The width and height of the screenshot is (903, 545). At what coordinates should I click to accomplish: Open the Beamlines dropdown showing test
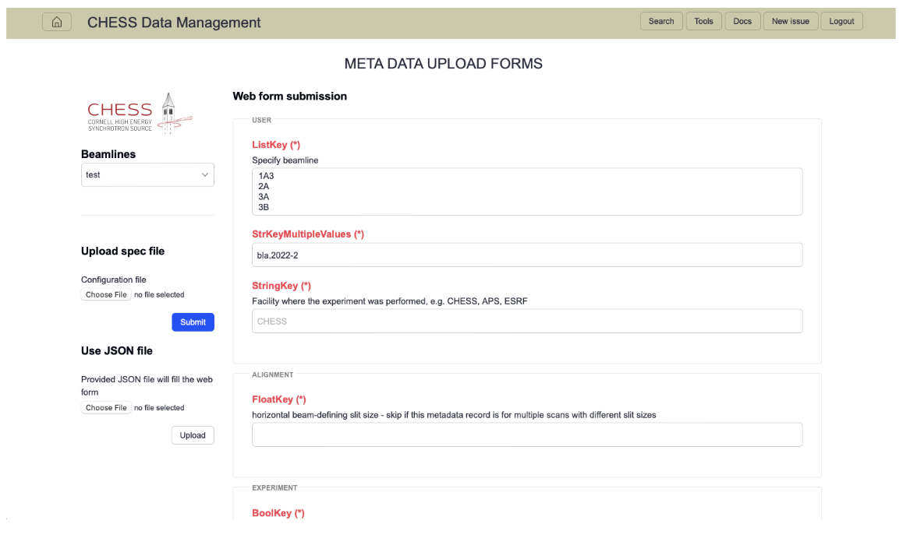(147, 175)
